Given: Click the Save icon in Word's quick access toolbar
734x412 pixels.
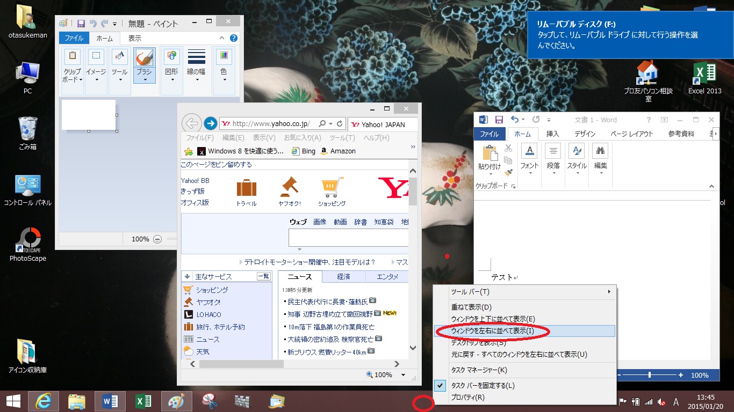Looking at the screenshot, I should point(499,120).
